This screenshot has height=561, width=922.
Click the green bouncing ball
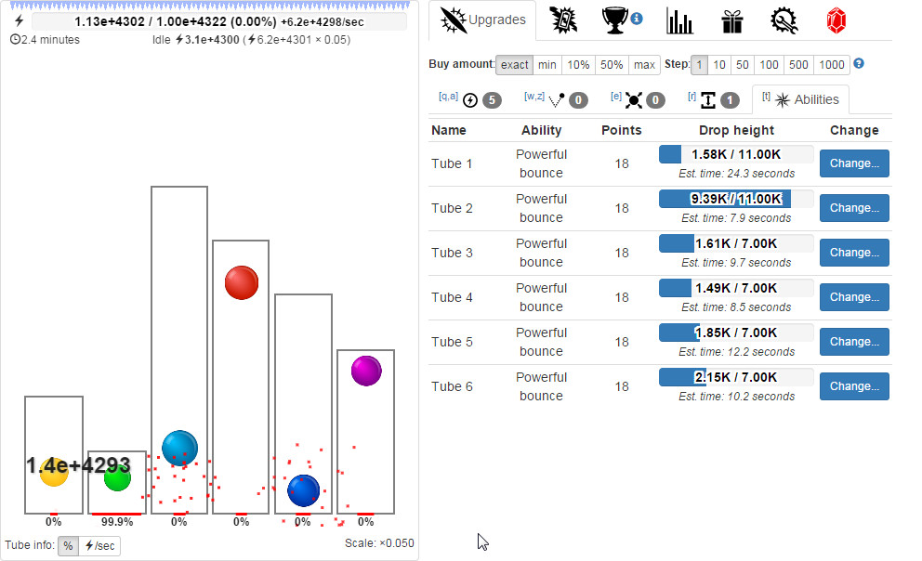coord(116,478)
